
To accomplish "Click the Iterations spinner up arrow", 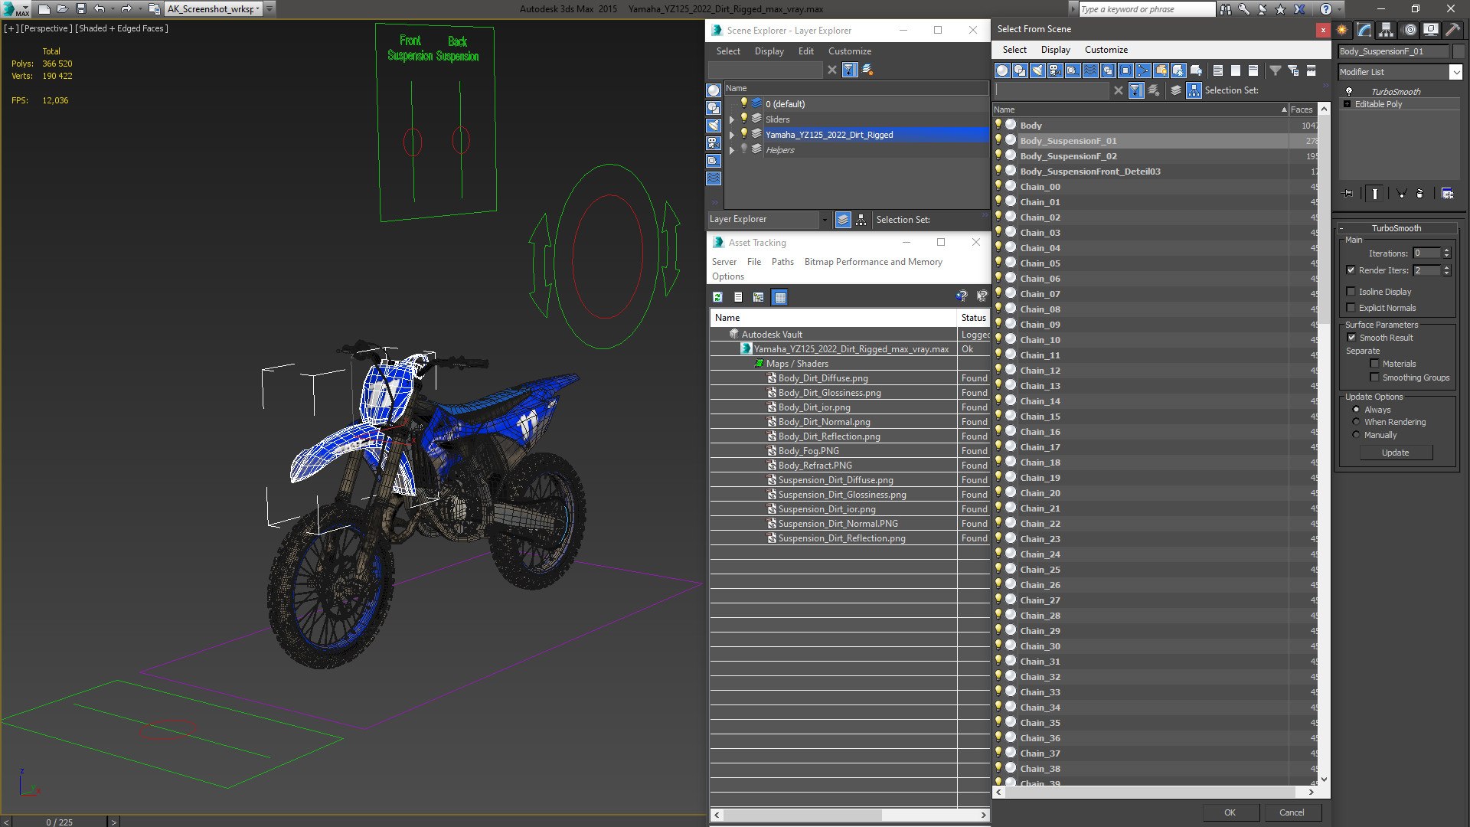I will tap(1446, 250).
